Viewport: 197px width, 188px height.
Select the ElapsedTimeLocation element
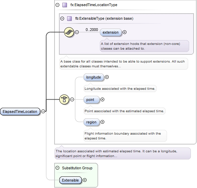click(x=20, y=112)
